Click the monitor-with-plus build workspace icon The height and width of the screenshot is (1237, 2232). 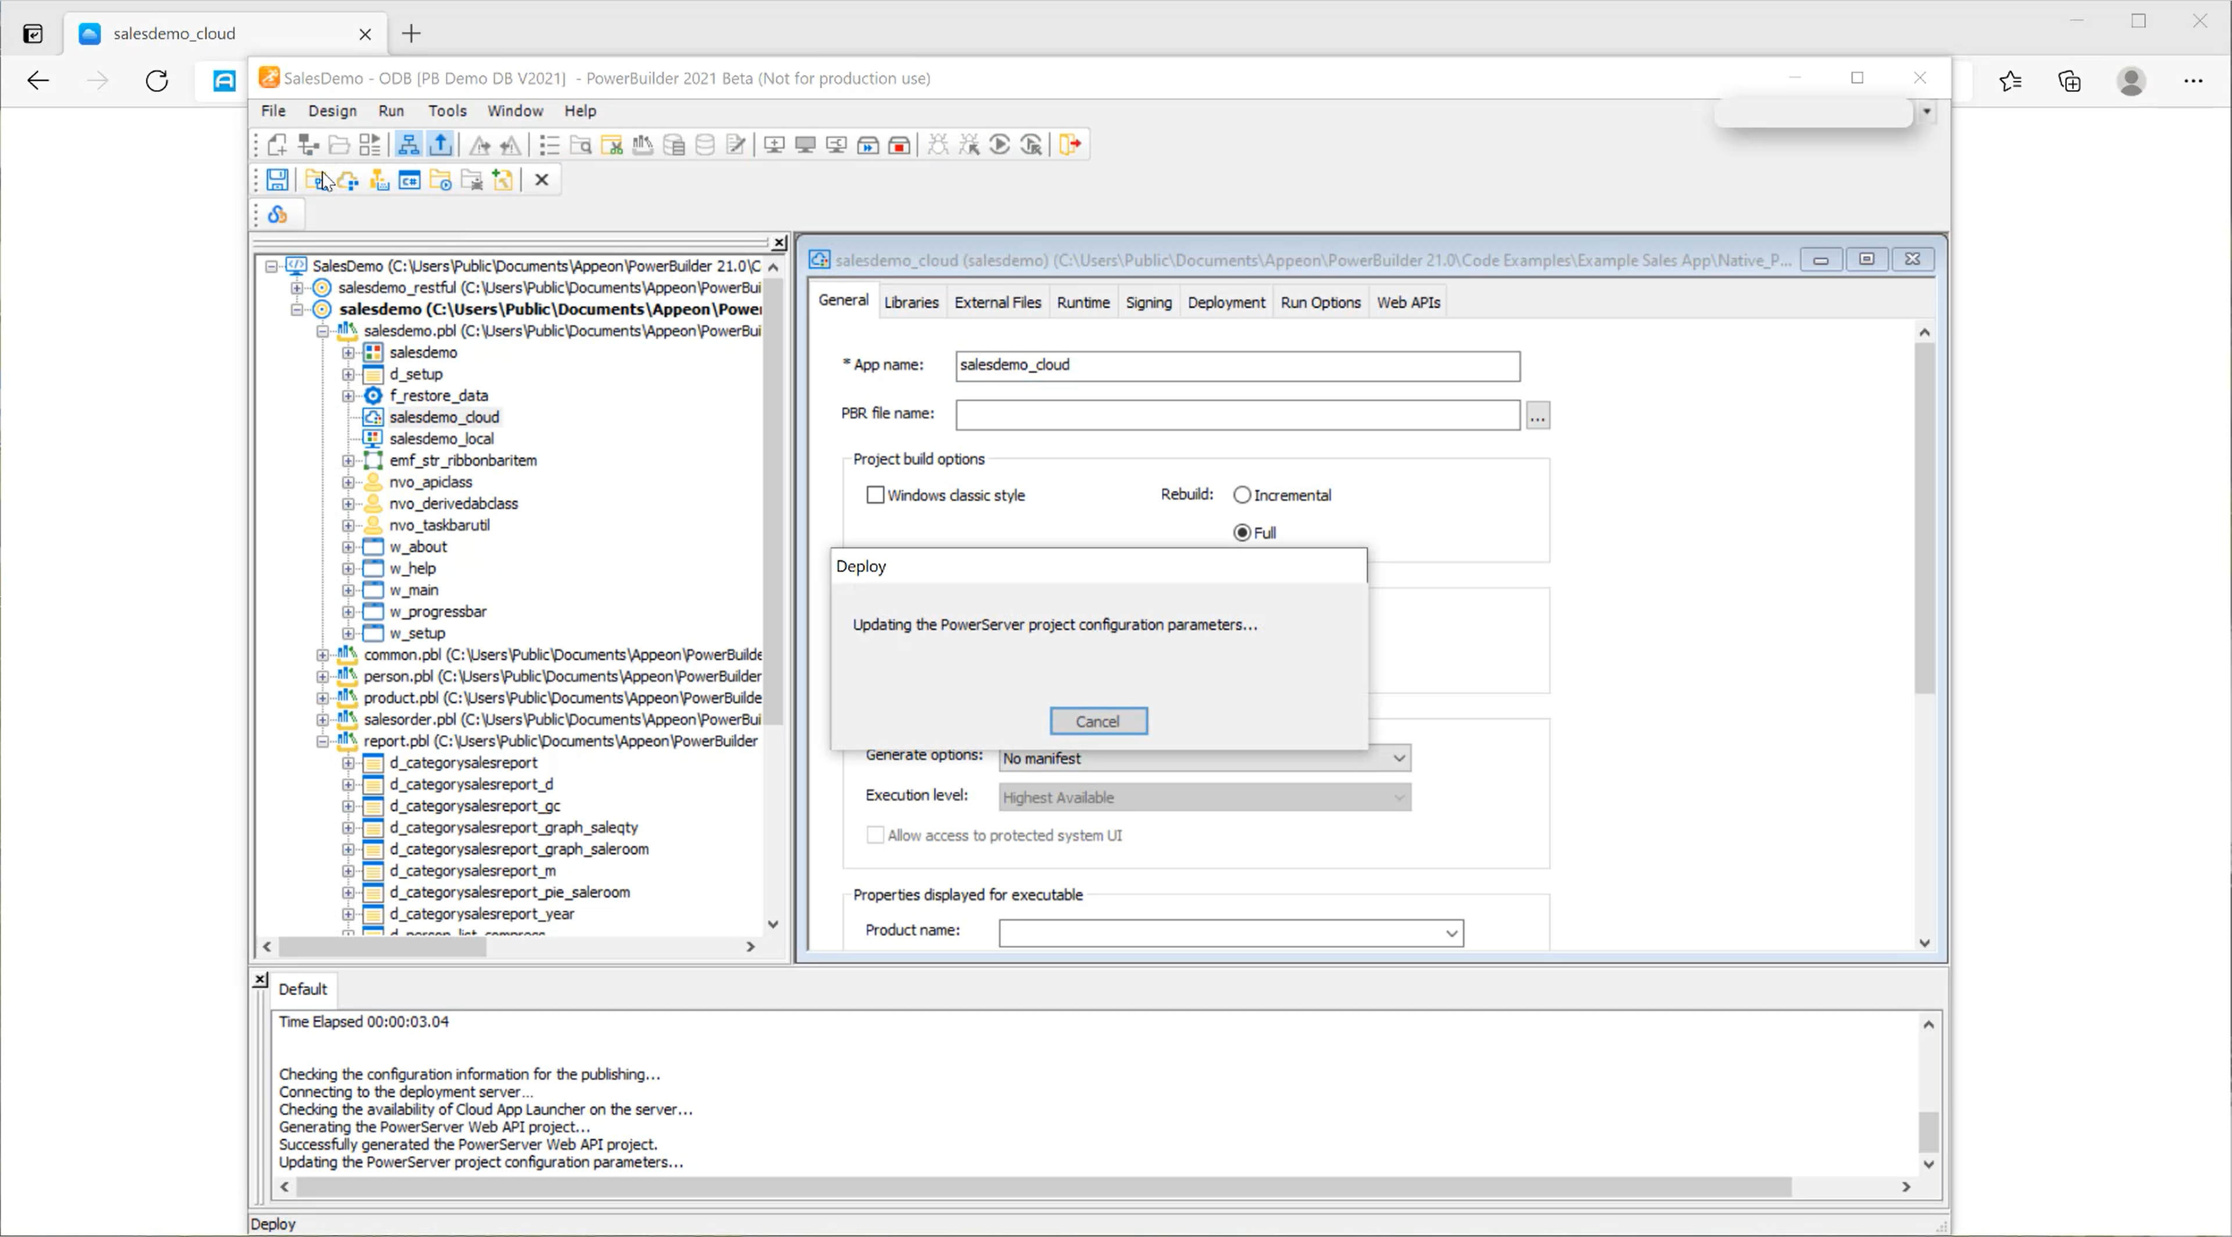[775, 145]
